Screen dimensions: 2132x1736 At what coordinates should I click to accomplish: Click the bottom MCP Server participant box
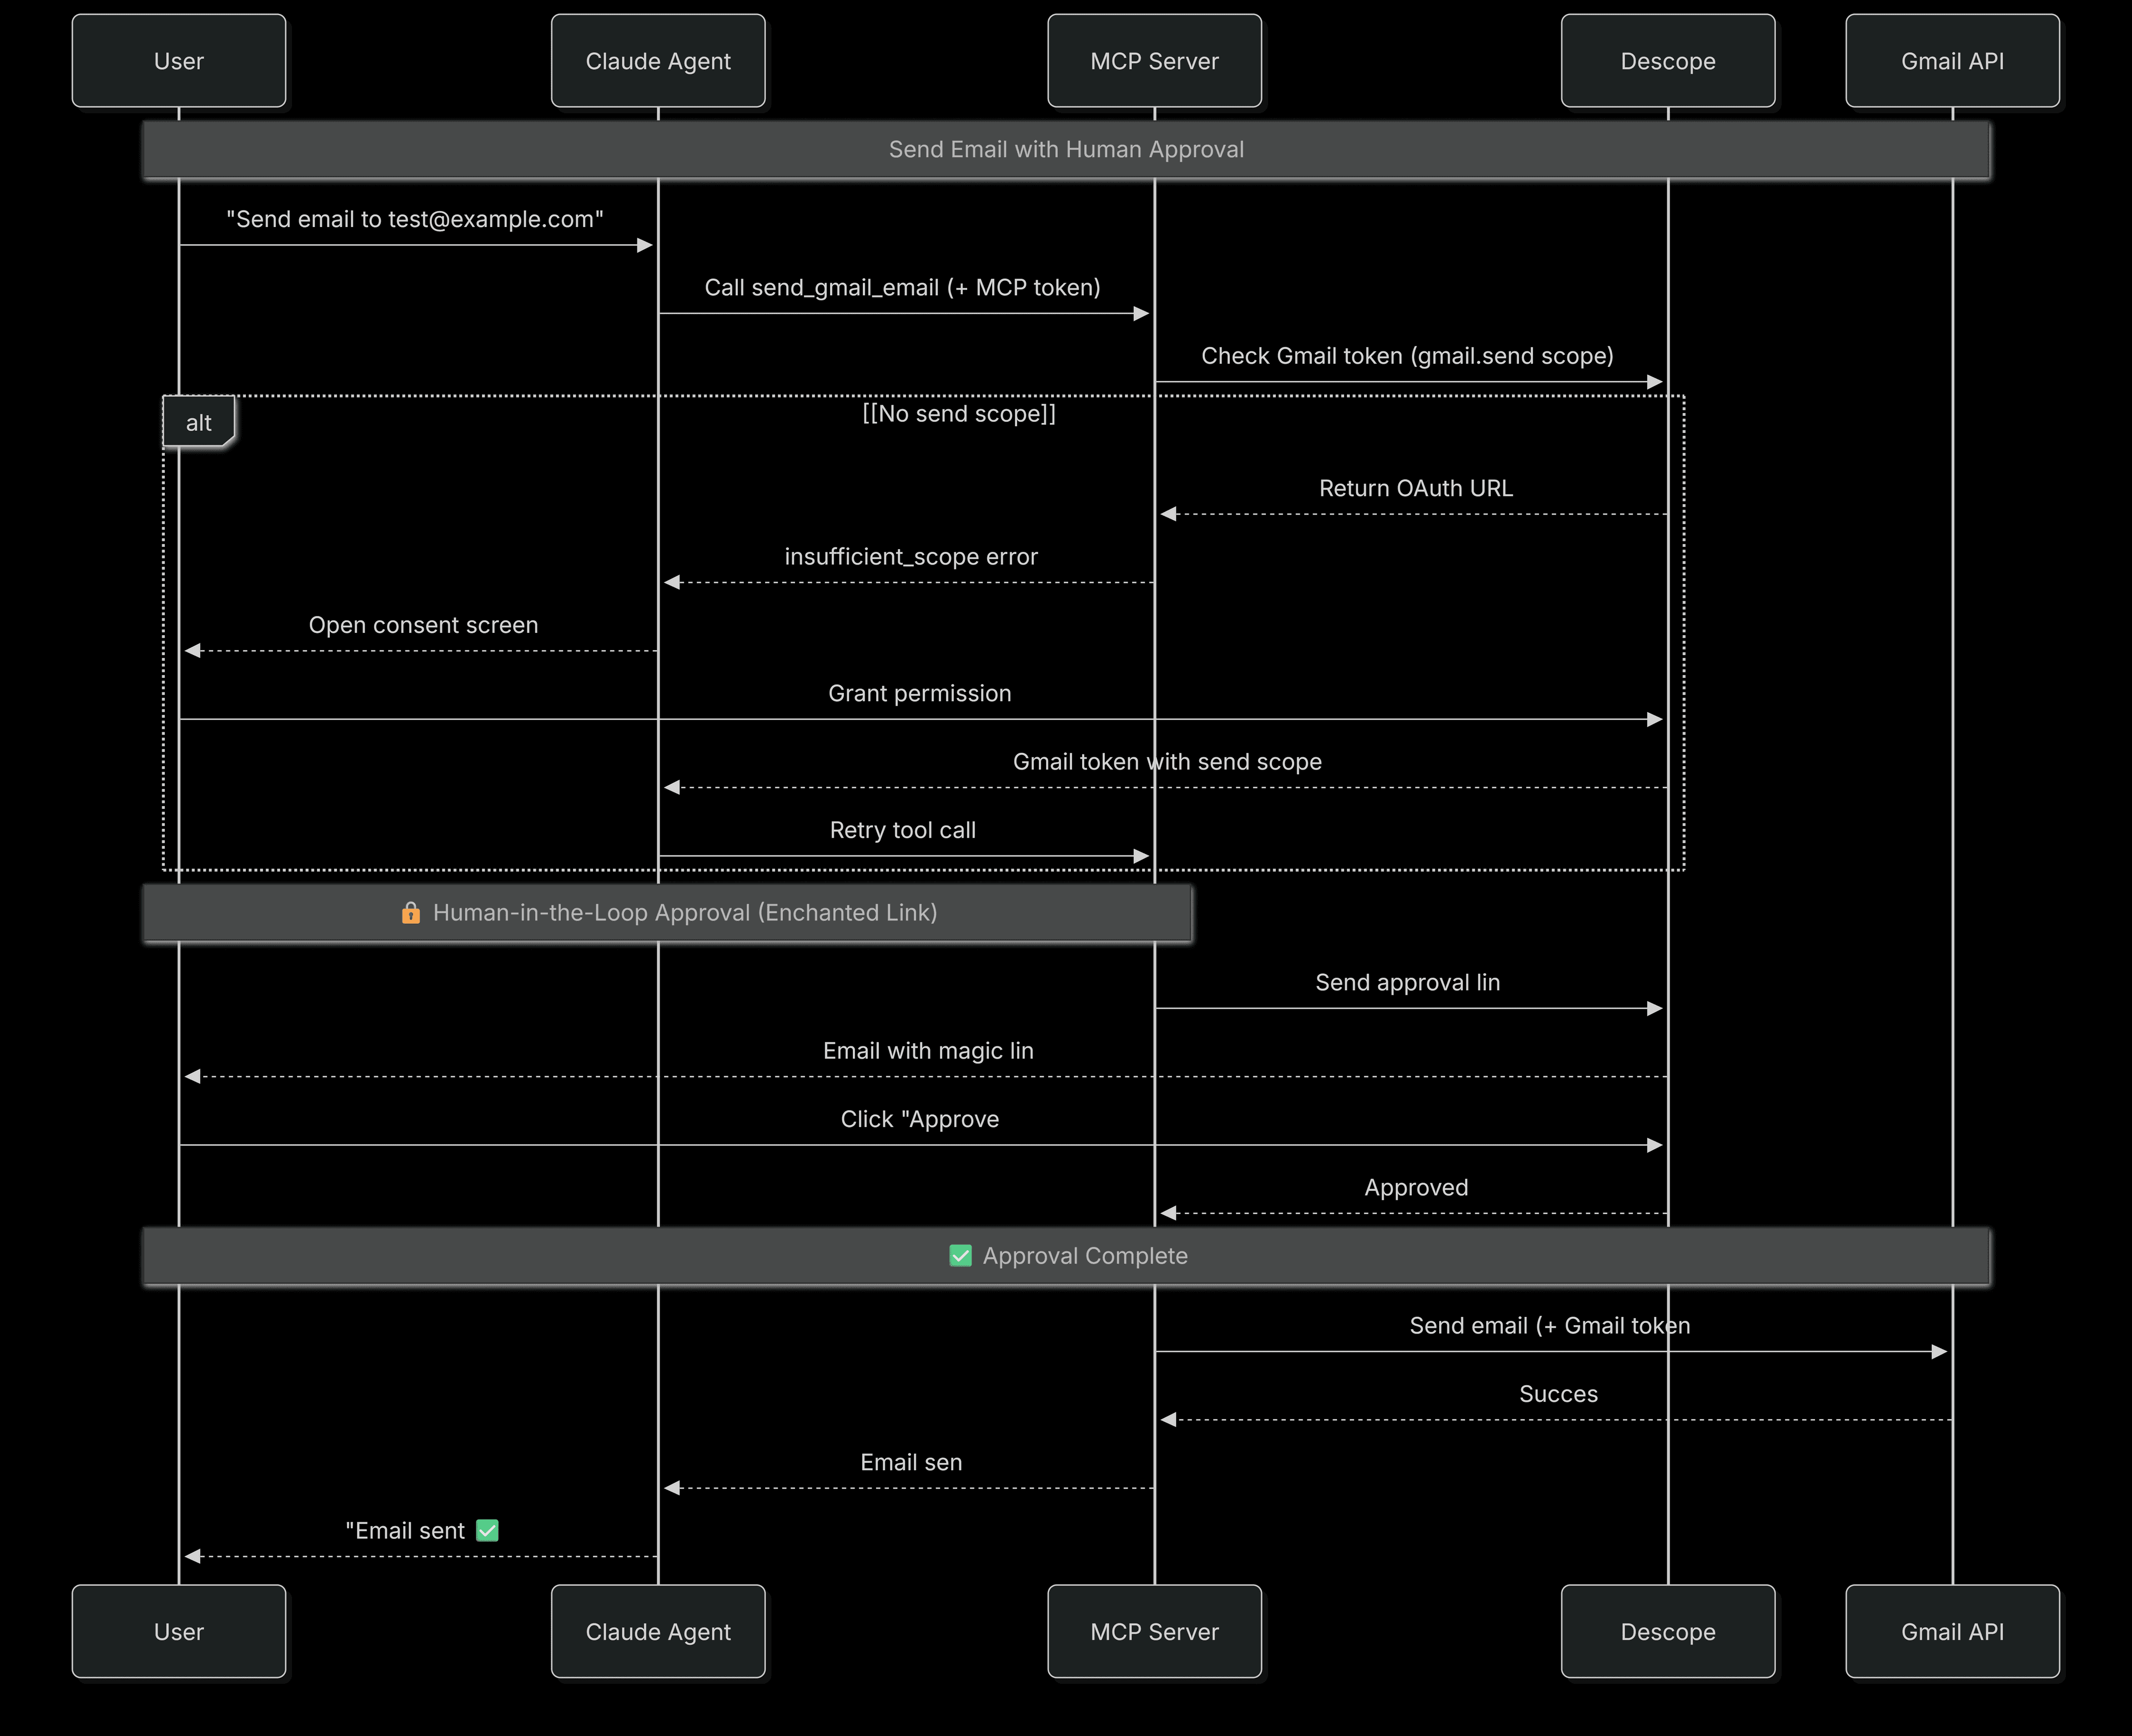pyautogui.click(x=1155, y=1632)
